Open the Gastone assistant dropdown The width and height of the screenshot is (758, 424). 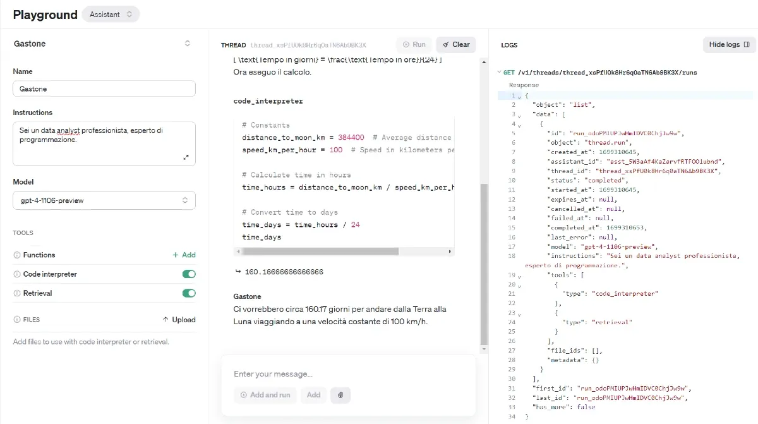188,44
